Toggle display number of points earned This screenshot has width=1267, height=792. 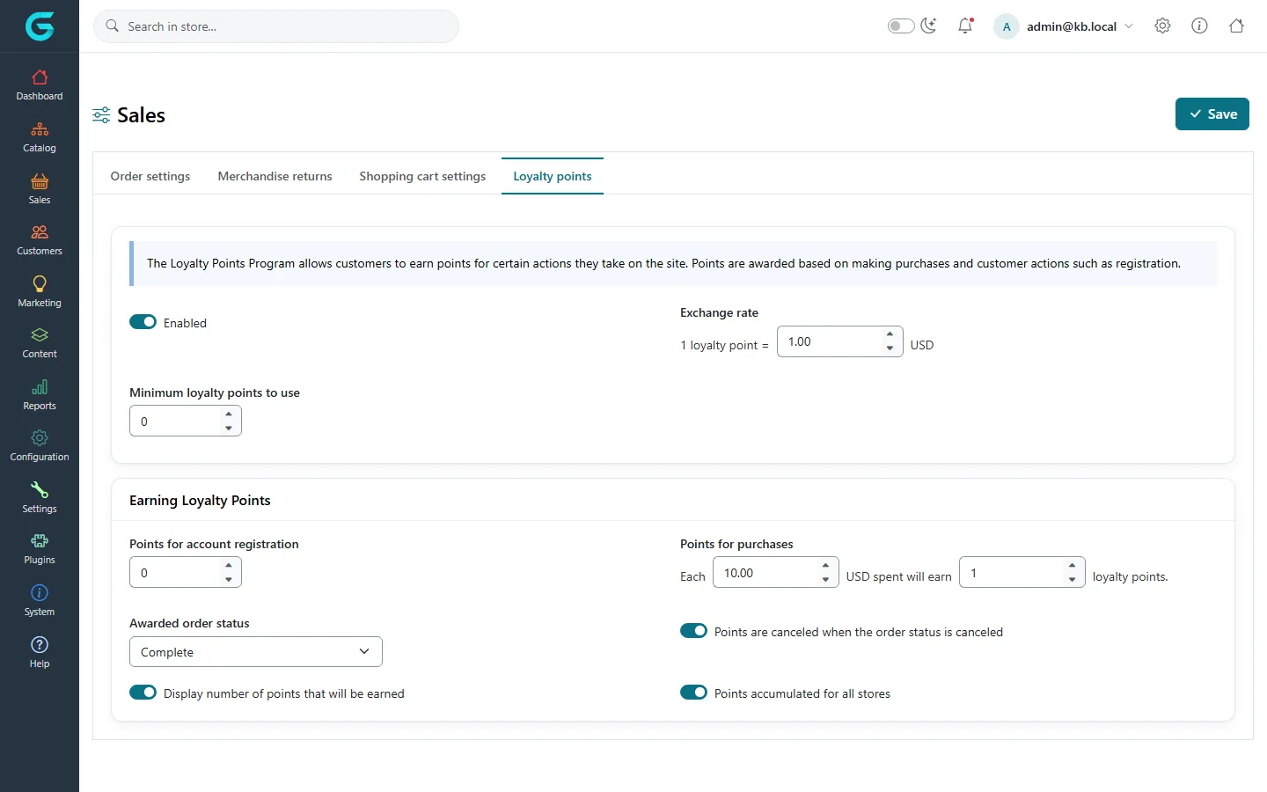click(x=143, y=693)
